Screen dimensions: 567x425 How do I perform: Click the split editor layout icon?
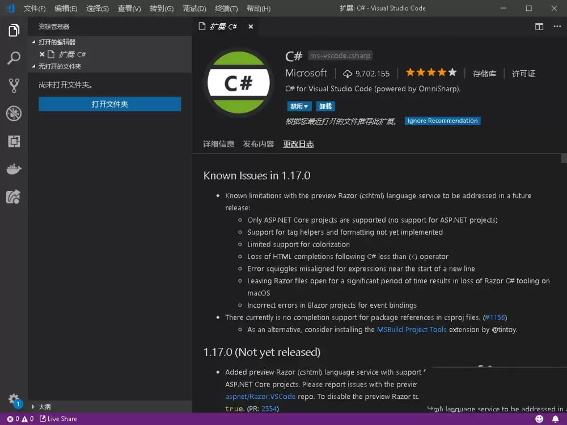[x=539, y=26]
